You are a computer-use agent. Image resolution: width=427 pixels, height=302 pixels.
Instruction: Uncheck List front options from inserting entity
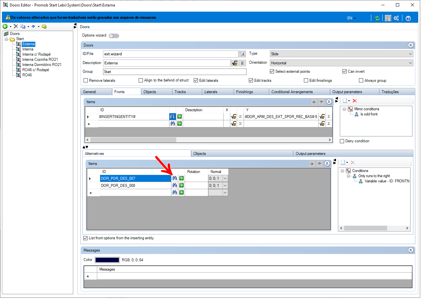point(86,238)
